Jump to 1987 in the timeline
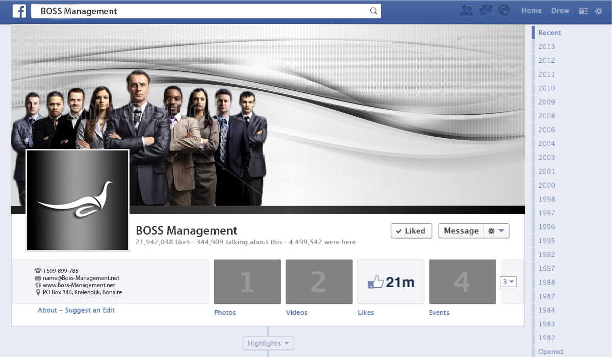This screenshot has height=357, width=612. tap(546, 296)
